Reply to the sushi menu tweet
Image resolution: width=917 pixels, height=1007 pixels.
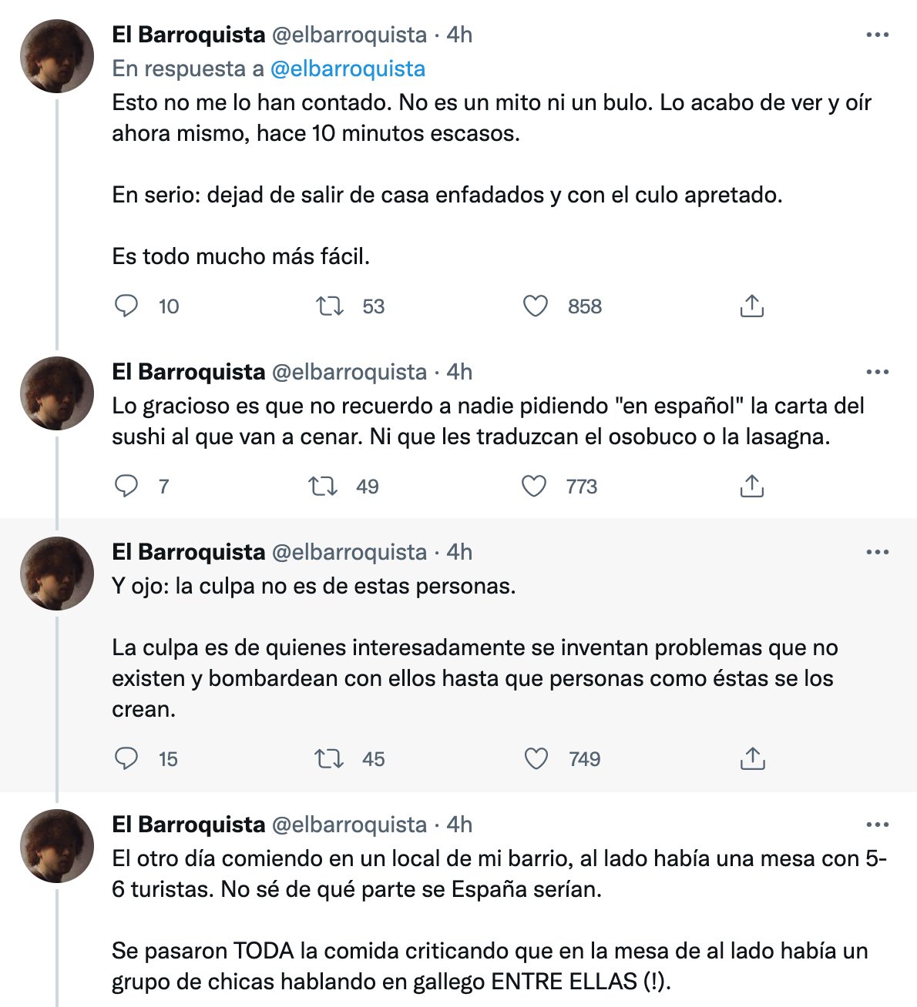tap(126, 487)
